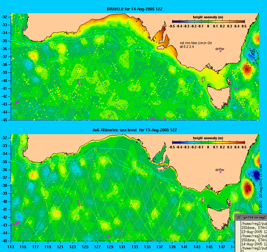Click the xterm window title 'gri159 on reg2:'
This screenshot has width=267, height=252.
click(254, 218)
